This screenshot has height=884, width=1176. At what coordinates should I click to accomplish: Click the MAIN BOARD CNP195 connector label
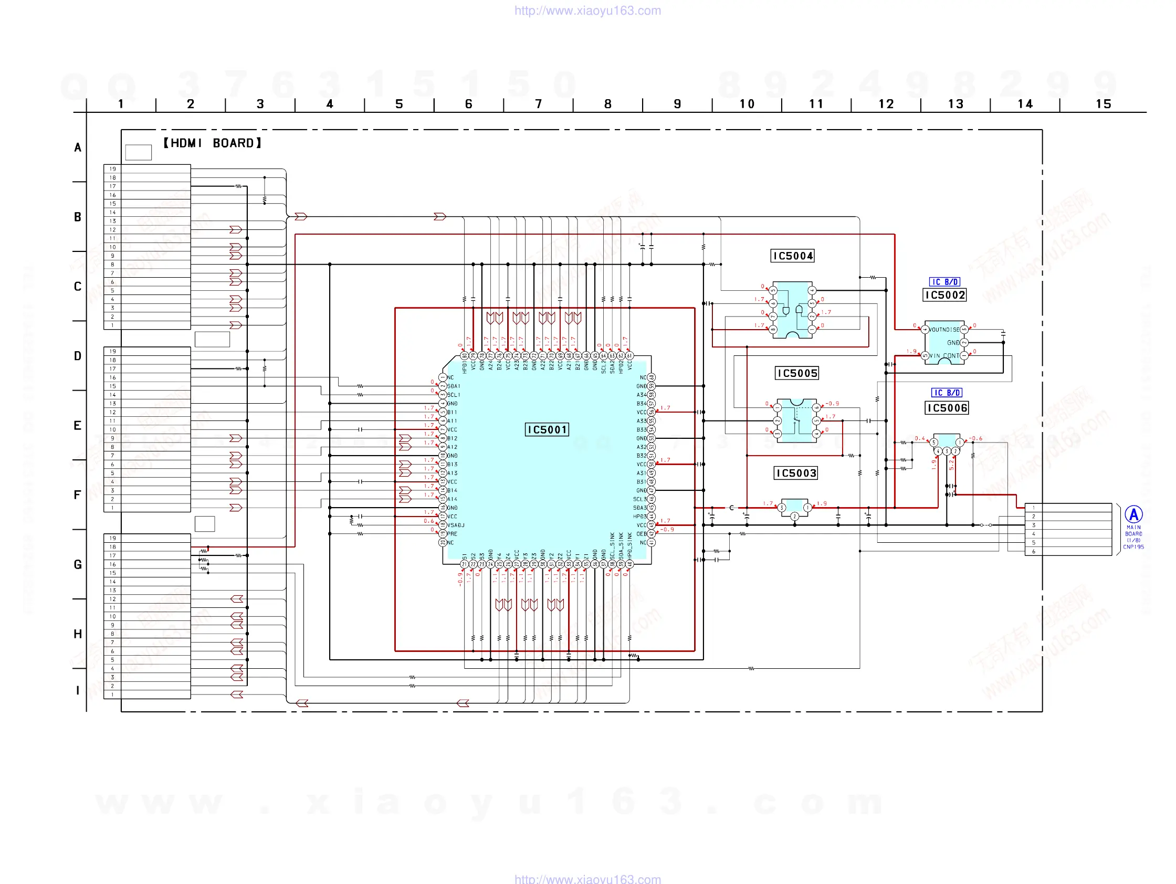(x=1133, y=537)
